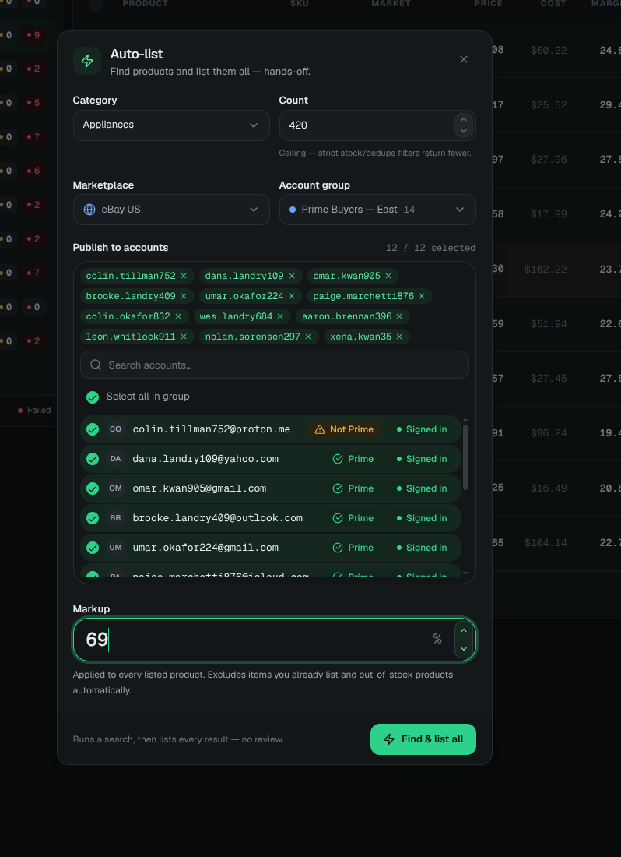Viewport: 621px width, 857px height.
Task: Click Prime badge on omar.kwan905 row
Action: click(x=353, y=488)
